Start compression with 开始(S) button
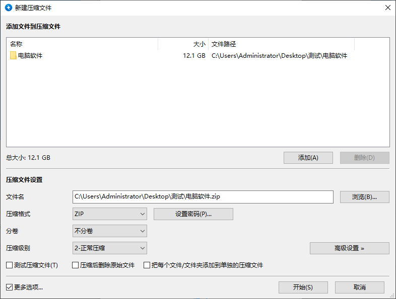The width and height of the screenshot is (396, 299). [x=303, y=287]
